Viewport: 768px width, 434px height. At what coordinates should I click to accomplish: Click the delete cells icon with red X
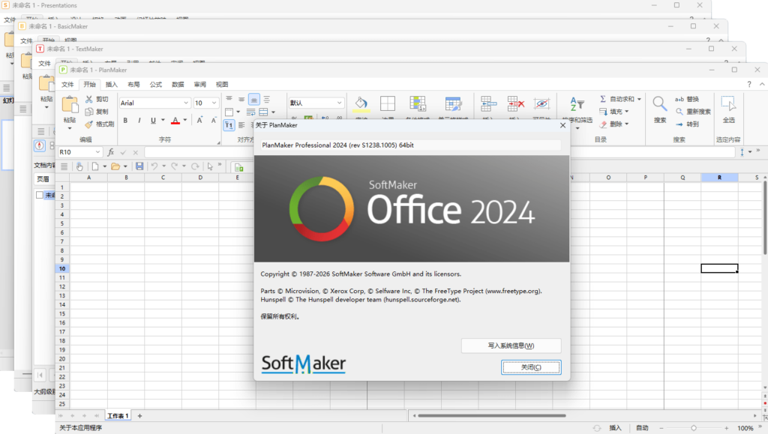(x=515, y=103)
